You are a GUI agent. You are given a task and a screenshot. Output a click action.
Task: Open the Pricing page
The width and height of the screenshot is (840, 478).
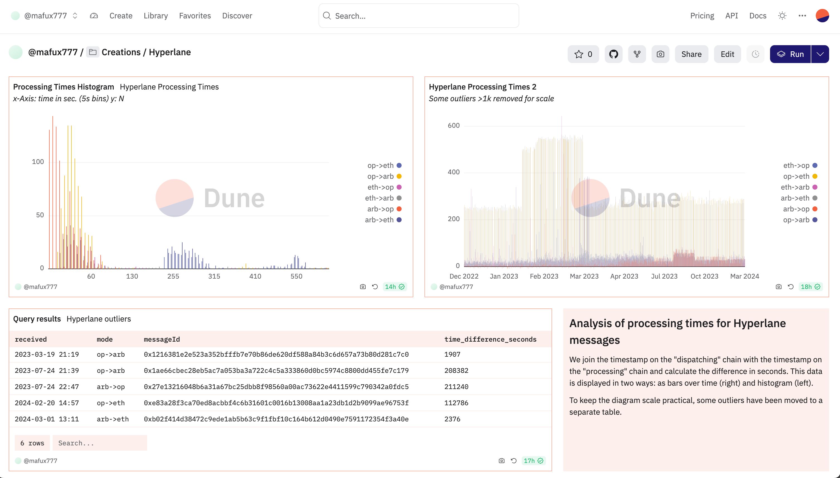[x=702, y=16]
